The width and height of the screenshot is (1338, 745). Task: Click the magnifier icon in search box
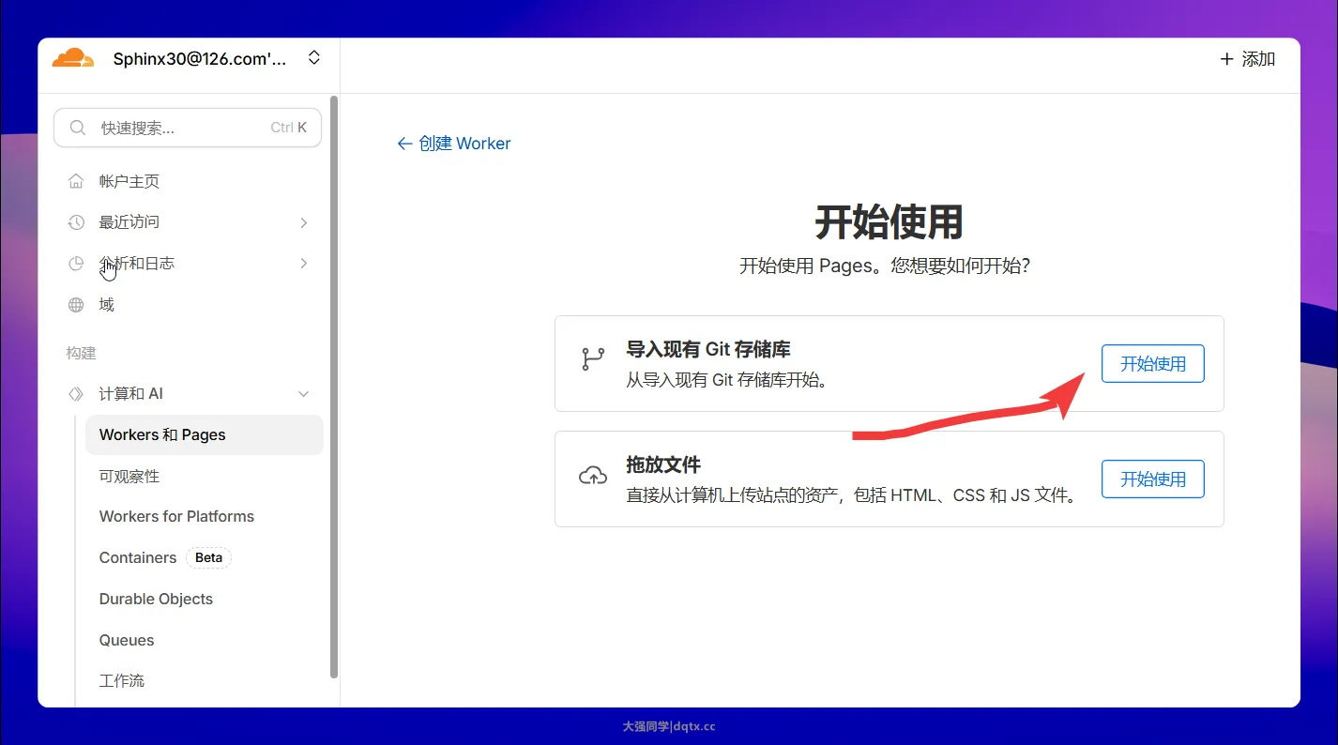(x=79, y=128)
